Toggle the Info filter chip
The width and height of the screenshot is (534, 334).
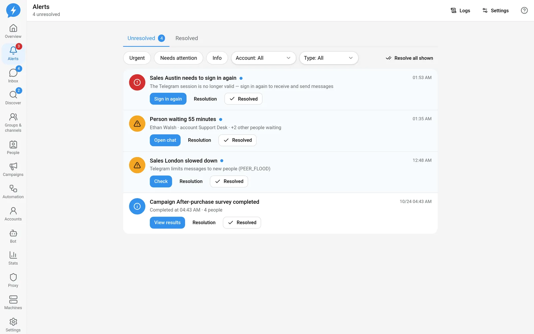(217, 58)
